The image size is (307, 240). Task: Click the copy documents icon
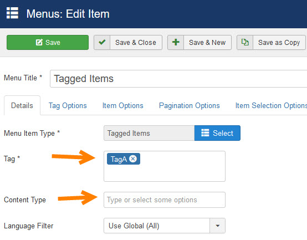pyautogui.click(x=245, y=42)
